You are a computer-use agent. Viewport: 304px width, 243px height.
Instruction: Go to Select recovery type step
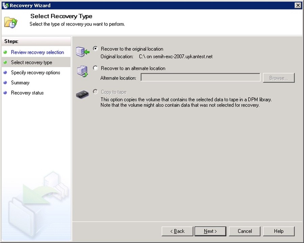(31, 62)
